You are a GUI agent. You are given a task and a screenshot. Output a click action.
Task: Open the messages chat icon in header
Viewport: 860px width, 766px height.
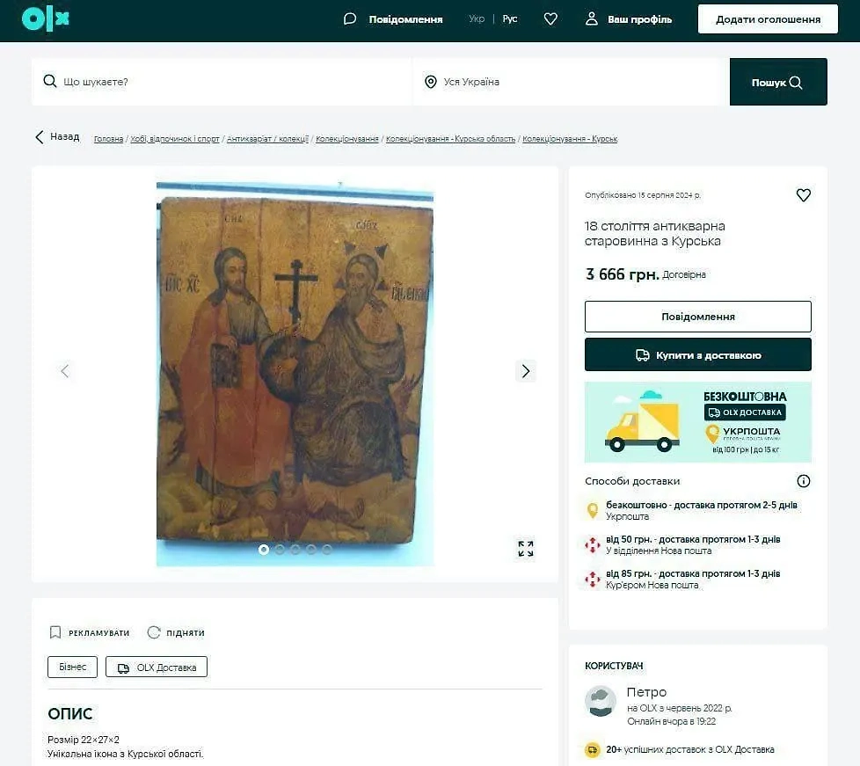pos(350,18)
